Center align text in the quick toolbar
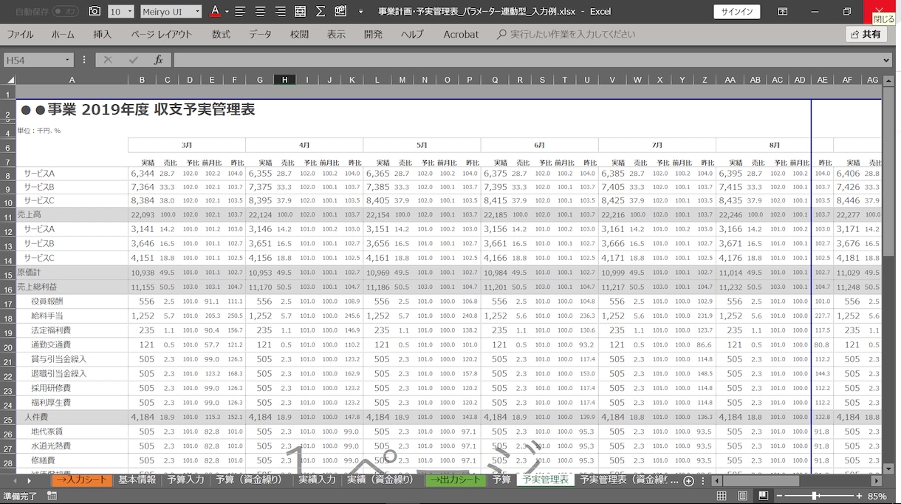The width and height of the screenshot is (901, 504). [261, 11]
